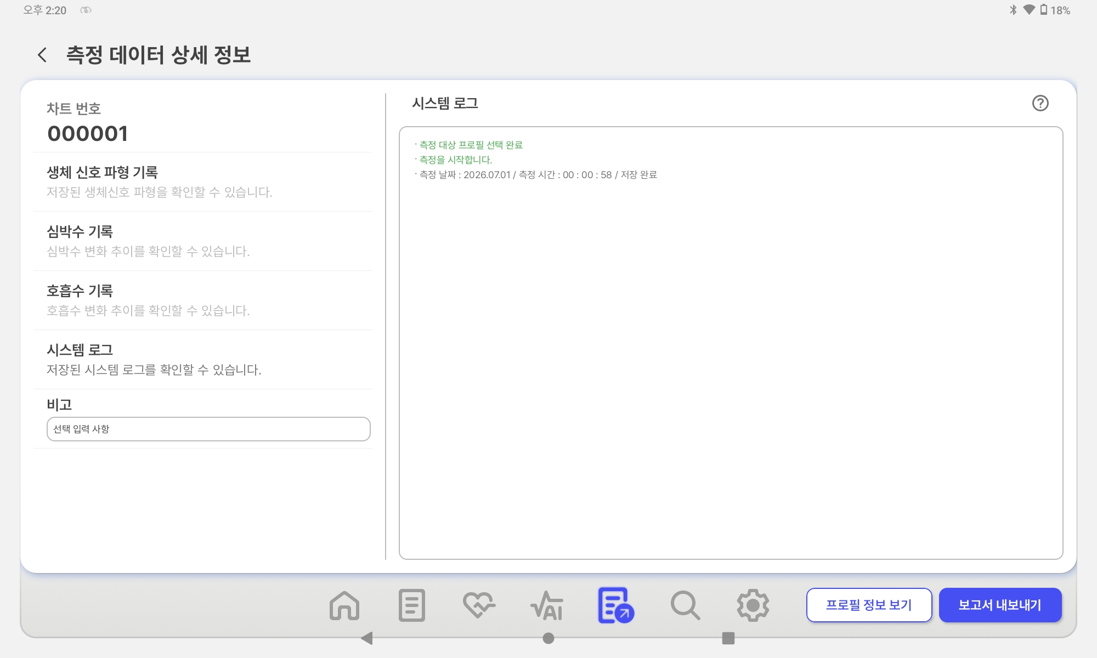Click log line with 측정 날짜 2026.07.01
Viewport: 1097px width, 658px height.
(x=538, y=174)
